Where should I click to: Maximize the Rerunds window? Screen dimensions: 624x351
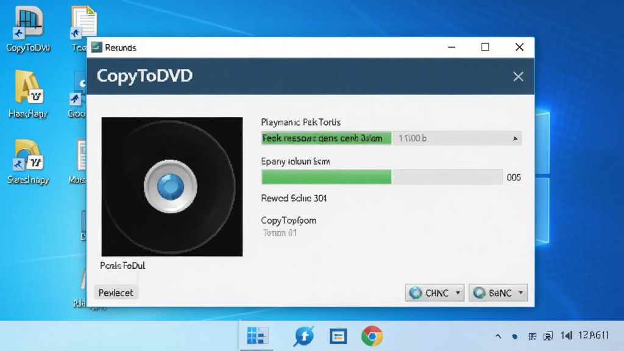(485, 47)
